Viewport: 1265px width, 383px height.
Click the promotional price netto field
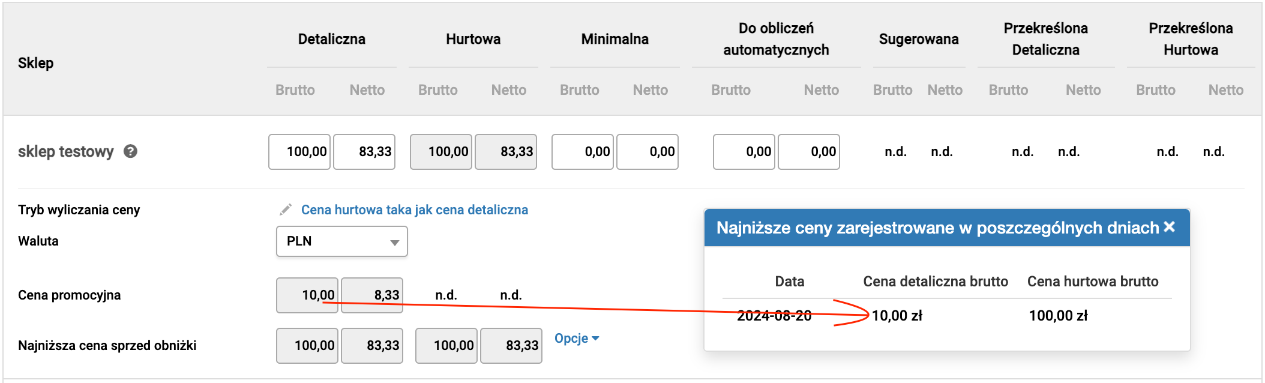[372, 295]
